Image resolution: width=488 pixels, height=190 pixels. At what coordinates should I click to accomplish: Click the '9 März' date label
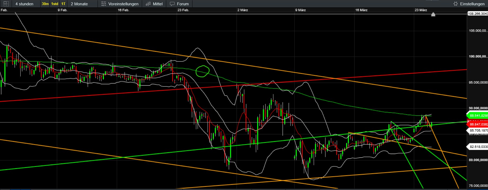[301, 10]
